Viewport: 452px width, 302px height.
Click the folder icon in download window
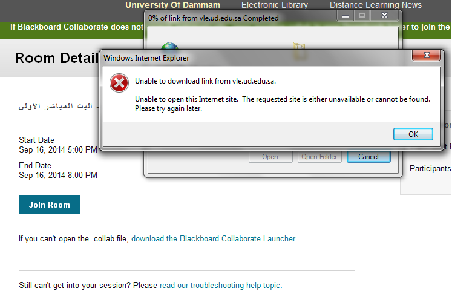[x=299, y=48]
